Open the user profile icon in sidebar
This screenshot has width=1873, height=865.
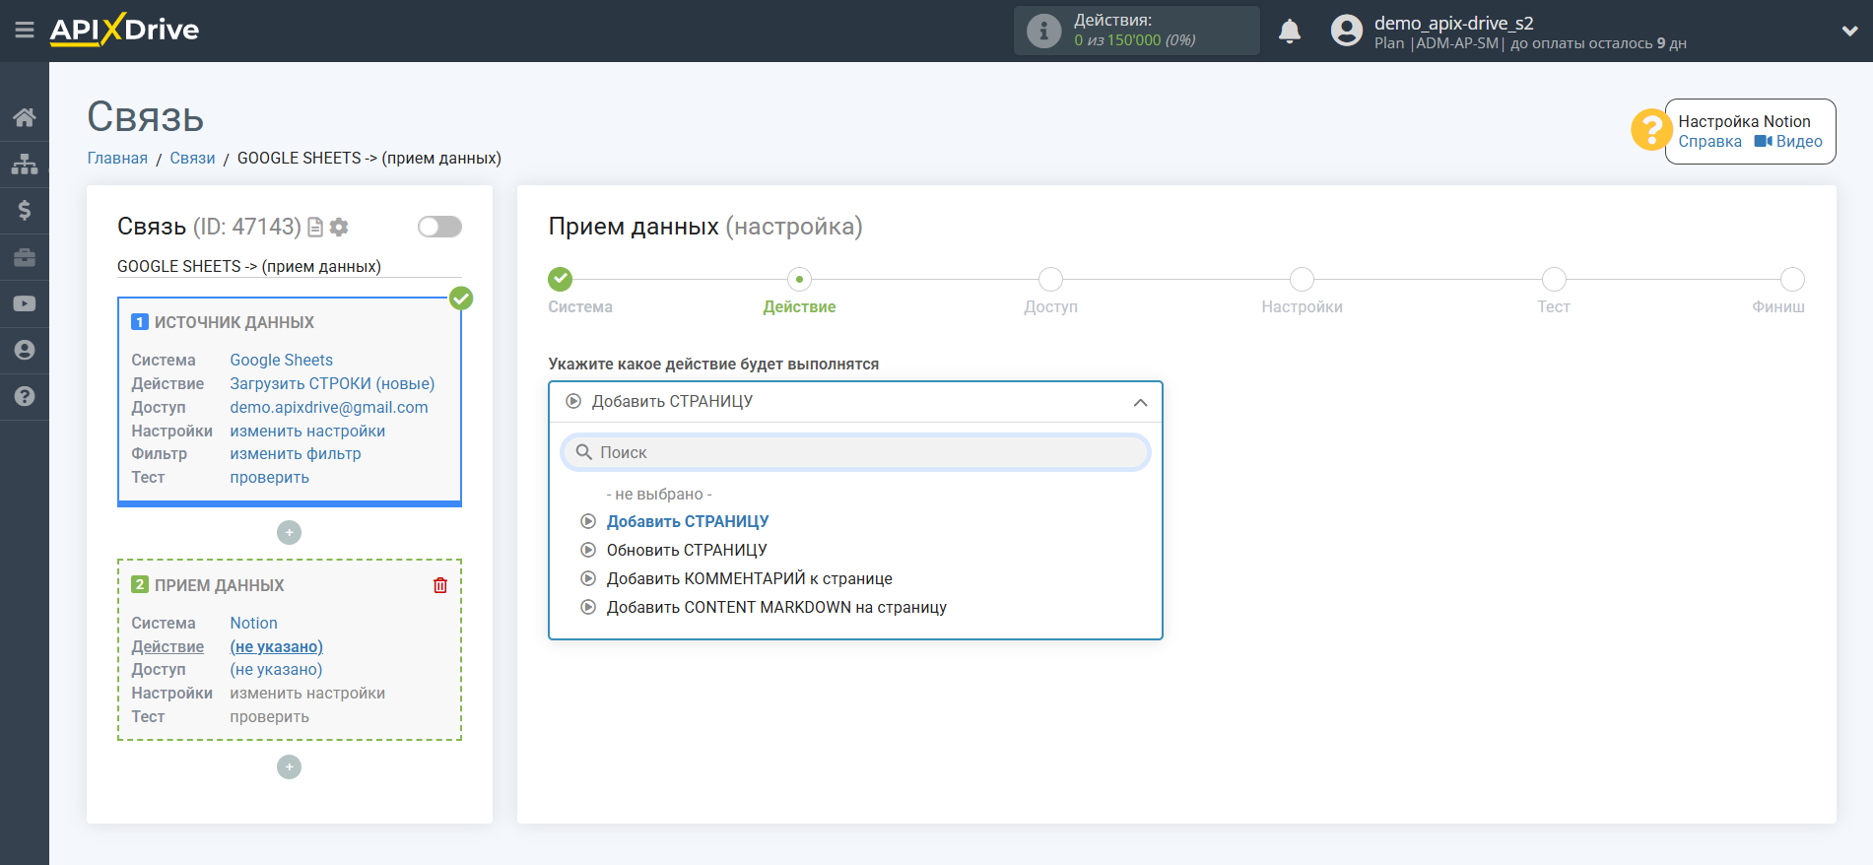coord(25,350)
